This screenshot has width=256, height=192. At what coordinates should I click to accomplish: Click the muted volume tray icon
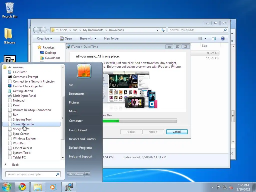(x=231, y=187)
